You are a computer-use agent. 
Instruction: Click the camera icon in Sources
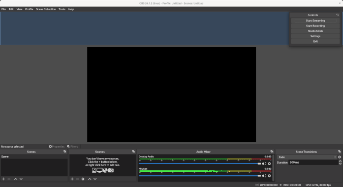111,170
